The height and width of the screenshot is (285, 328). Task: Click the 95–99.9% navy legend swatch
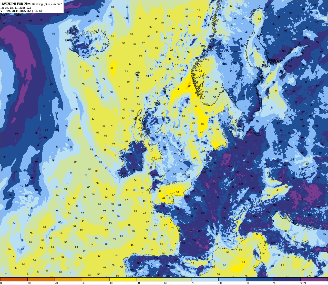click(287, 279)
